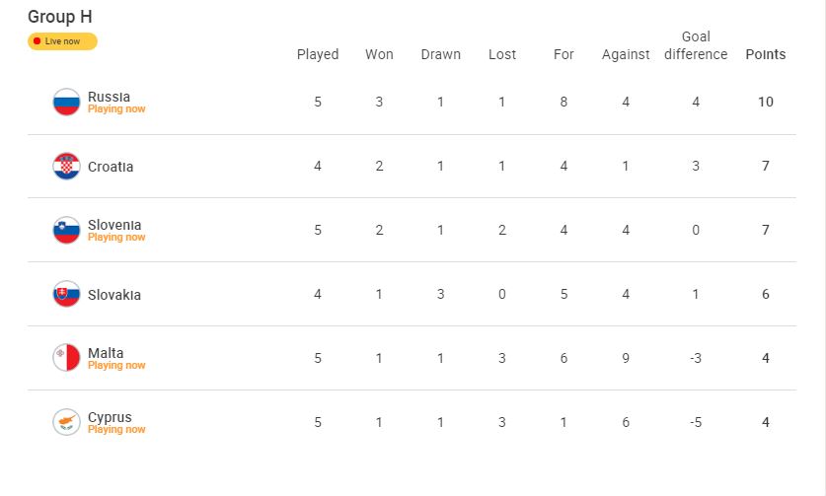Click the Goal difference column header
This screenshot has width=826, height=496.
(696, 45)
